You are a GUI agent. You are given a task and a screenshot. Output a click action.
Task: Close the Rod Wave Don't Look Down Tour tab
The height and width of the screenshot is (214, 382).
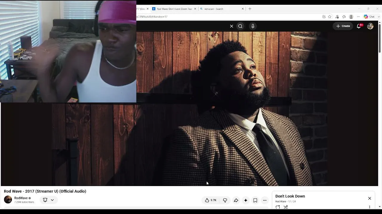pos(195,9)
